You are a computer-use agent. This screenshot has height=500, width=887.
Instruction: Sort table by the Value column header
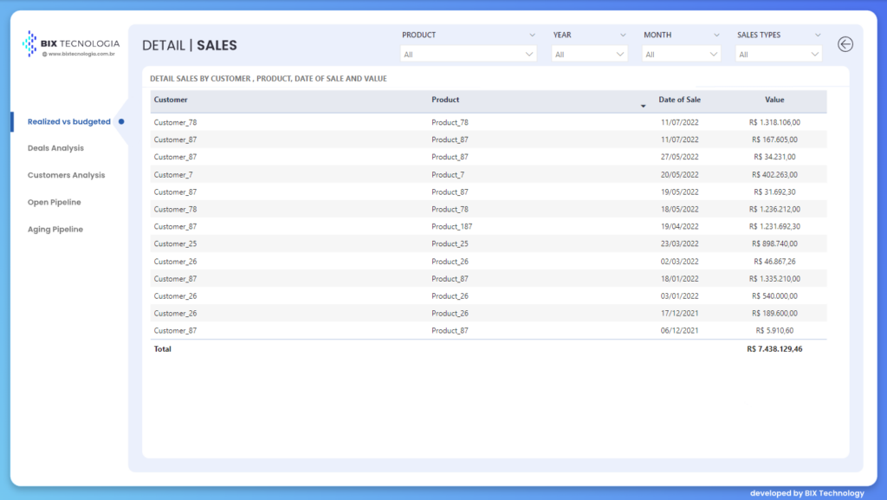point(774,100)
